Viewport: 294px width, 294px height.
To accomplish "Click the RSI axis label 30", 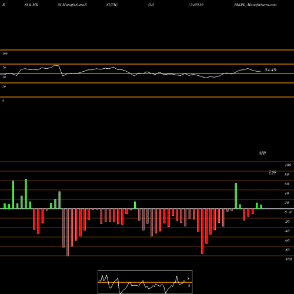I will pos(4,86).
